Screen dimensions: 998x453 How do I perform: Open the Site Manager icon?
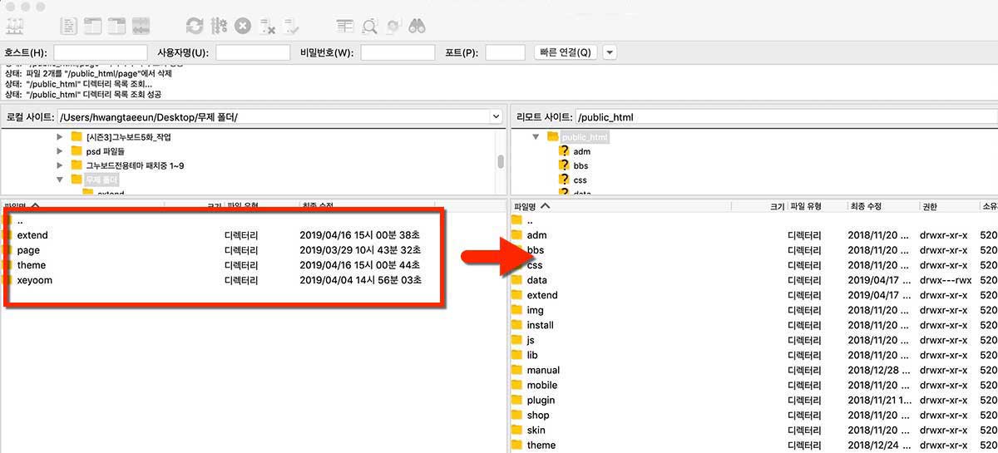14,26
